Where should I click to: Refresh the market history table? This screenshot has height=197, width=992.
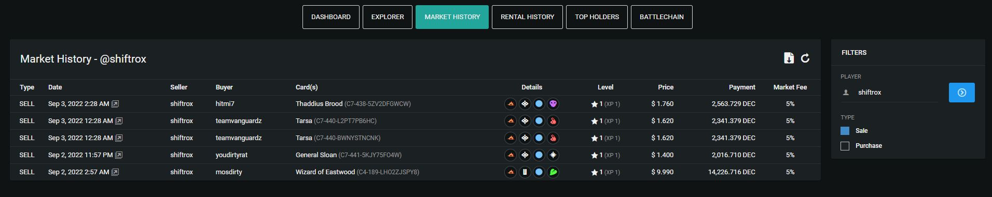(805, 58)
